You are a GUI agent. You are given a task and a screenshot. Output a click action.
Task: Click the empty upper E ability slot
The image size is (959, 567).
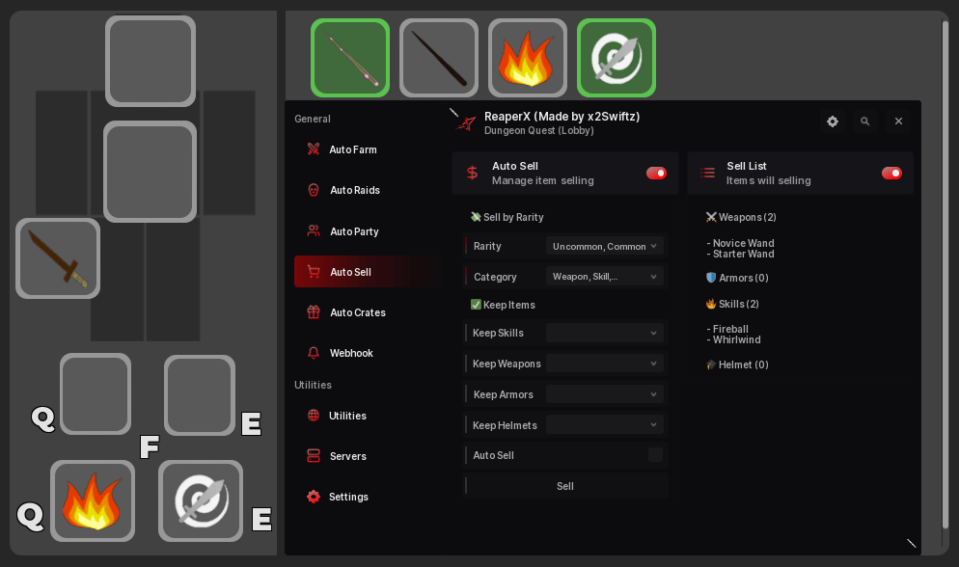coord(200,395)
